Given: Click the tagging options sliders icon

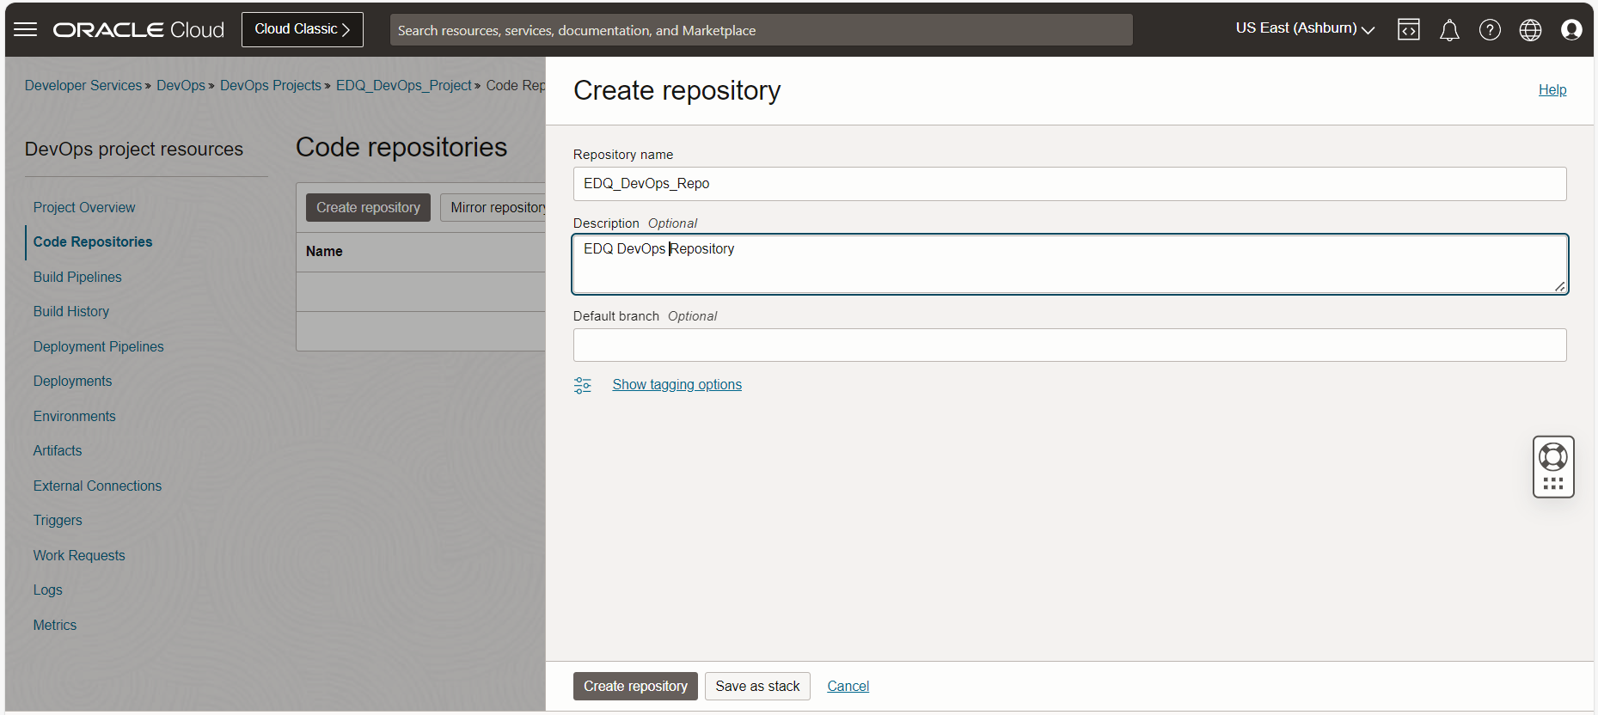Looking at the screenshot, I should (583, 385).
